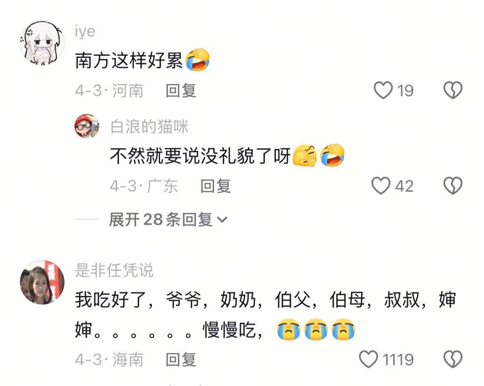Click the chevron next to 展开28条回复
Viewport: 484px width, 386px height.
click(x=222, y=219)
